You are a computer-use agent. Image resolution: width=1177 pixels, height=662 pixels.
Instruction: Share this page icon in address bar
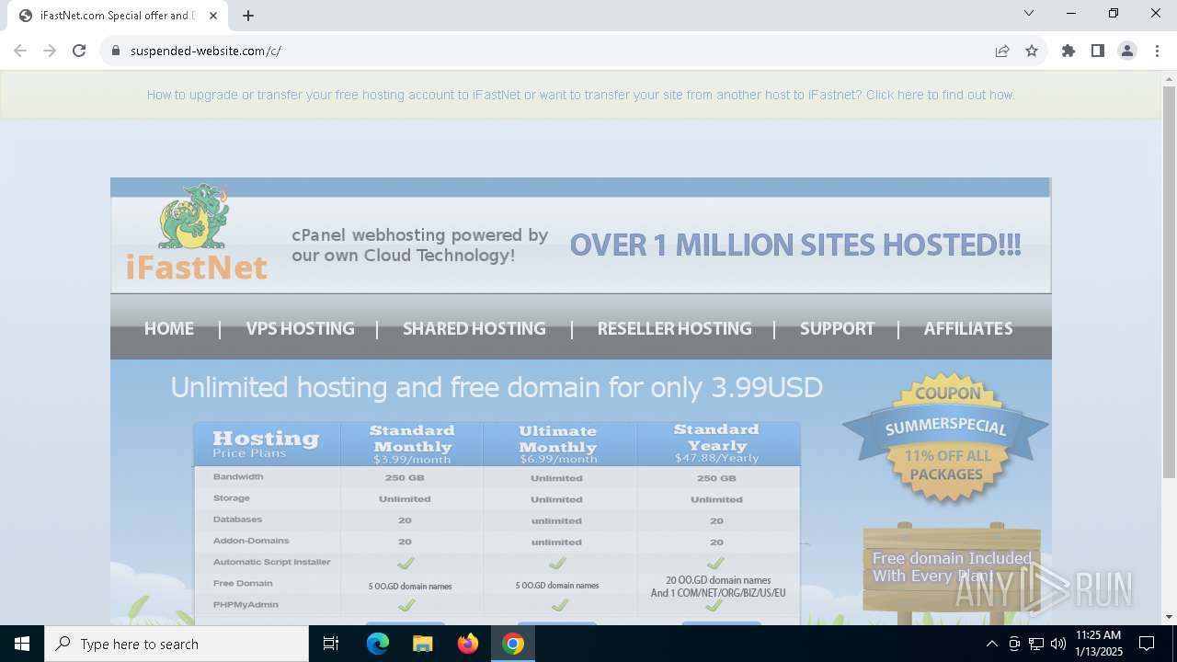[x=1002, y=51]
